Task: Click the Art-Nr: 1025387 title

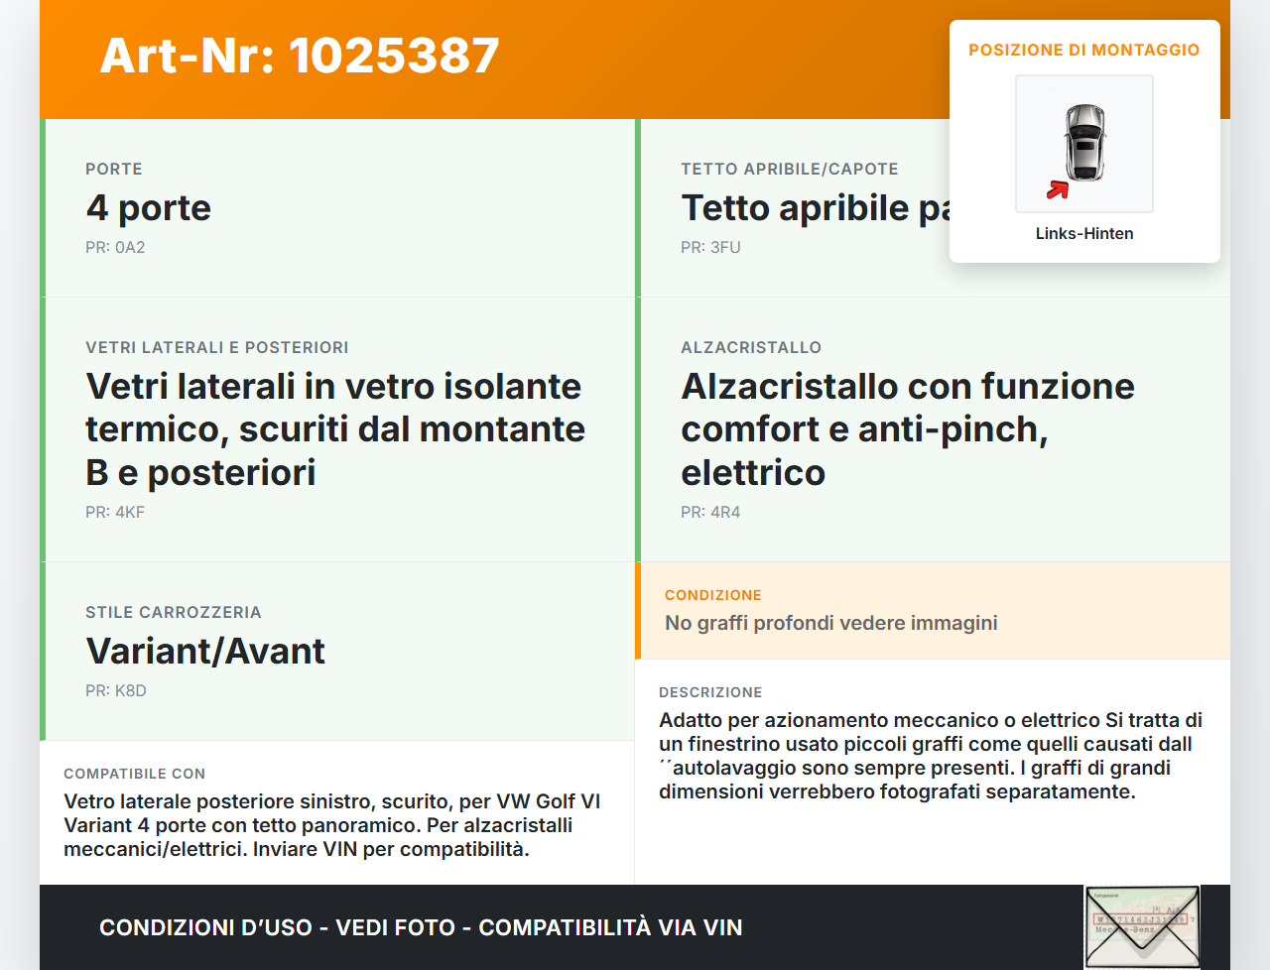Action: coord(299,57)
